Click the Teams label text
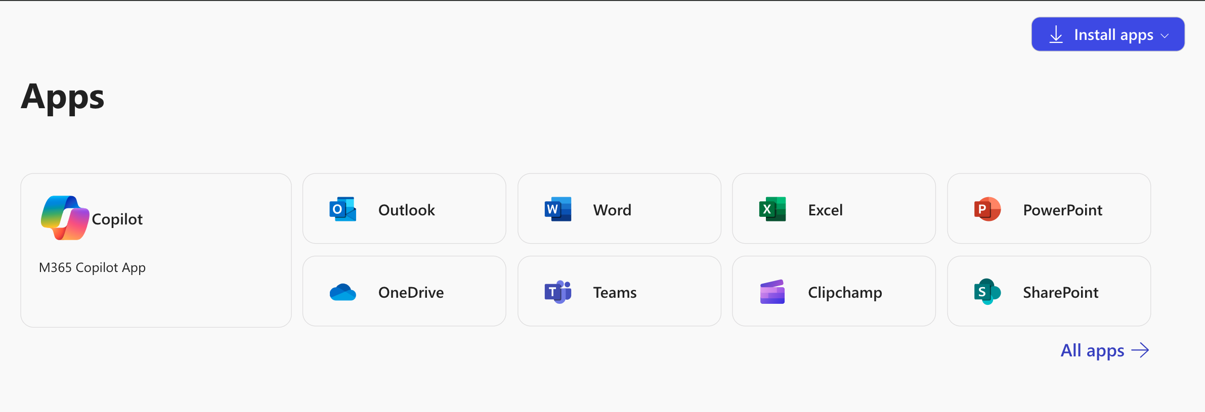 point(615,292)
